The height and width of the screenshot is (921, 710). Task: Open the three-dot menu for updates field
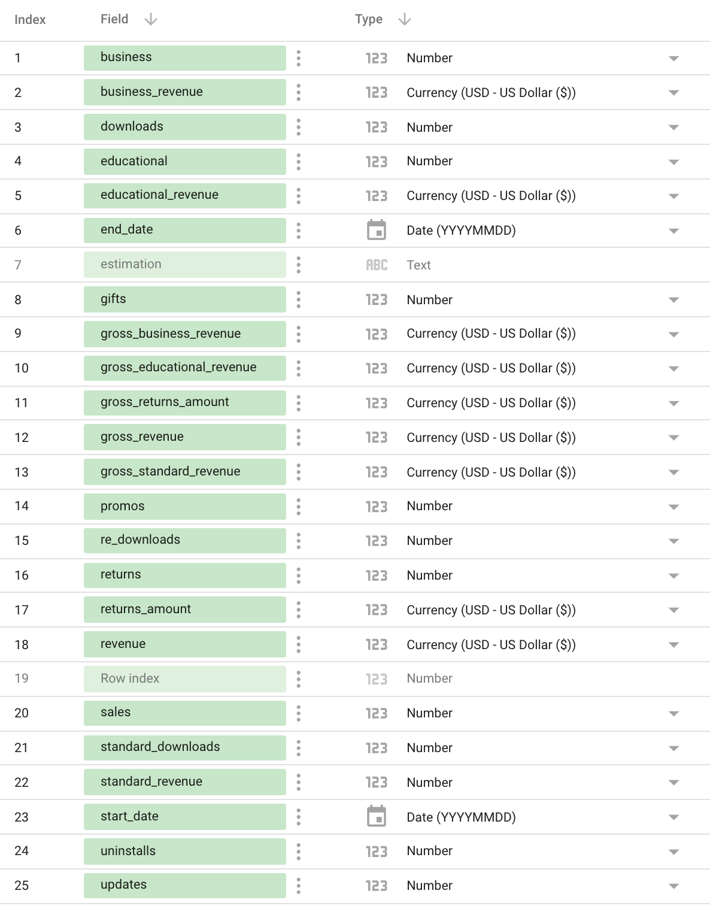(299, 886)
